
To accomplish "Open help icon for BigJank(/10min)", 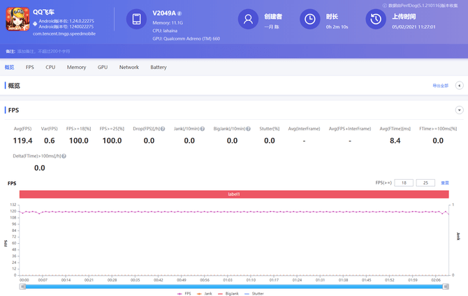I will pyautogui.click(x=248, y=129).
